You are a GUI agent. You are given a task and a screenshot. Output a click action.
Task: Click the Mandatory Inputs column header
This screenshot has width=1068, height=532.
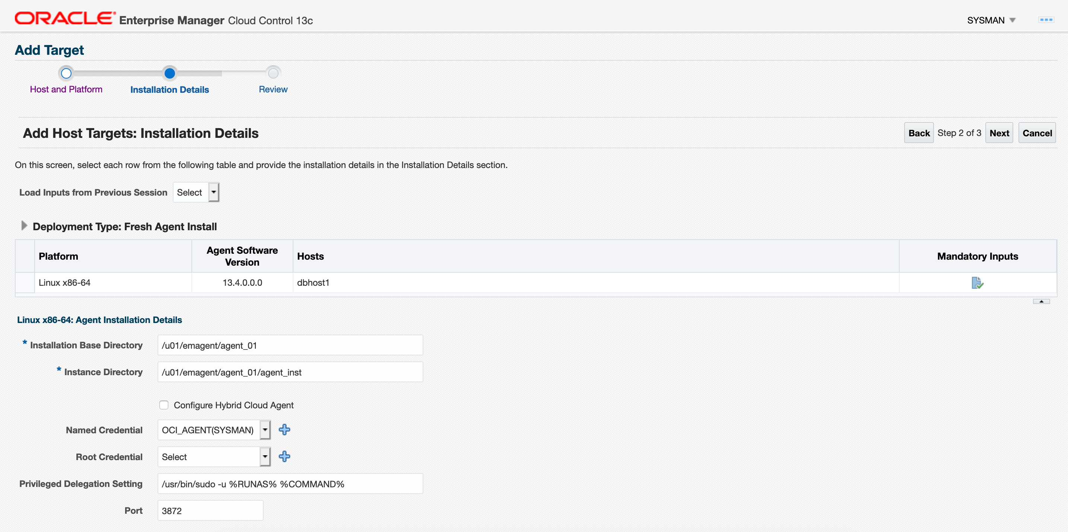977,256
